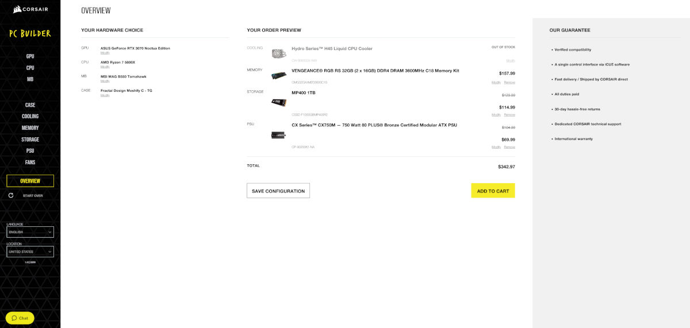Click Hydro Series H45 Liquid CPU Cooler title
This screenshot has width=690, height=328.
[332, 49]
